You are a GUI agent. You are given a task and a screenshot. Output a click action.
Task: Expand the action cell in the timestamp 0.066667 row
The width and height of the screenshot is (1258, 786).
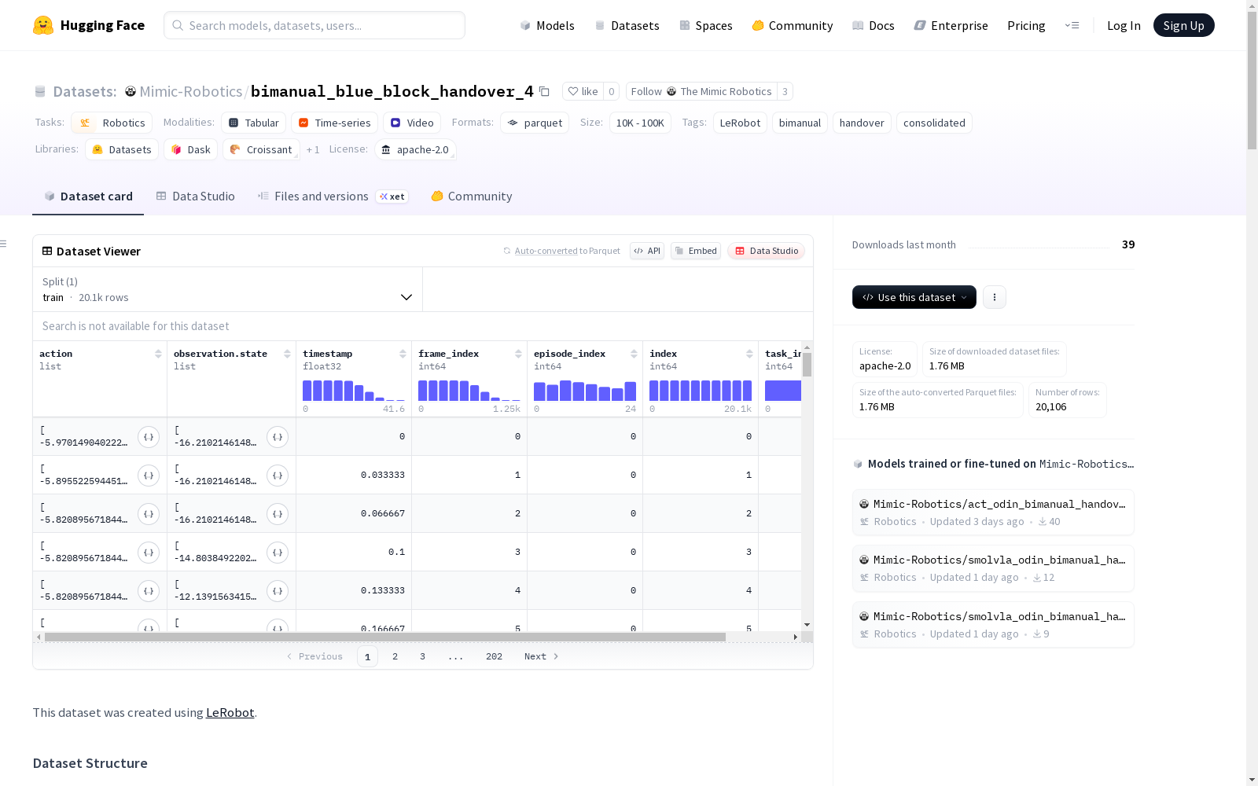click(x=149, y=514)
